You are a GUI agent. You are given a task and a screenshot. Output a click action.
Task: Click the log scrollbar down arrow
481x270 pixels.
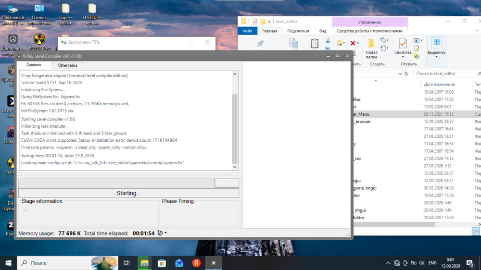(x=235, y=167)
